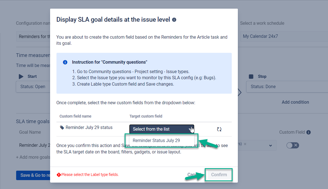Open the My Calendar 24x7 schedule dropdown
The height and width of the screenshot is (189, 328).
283,36
